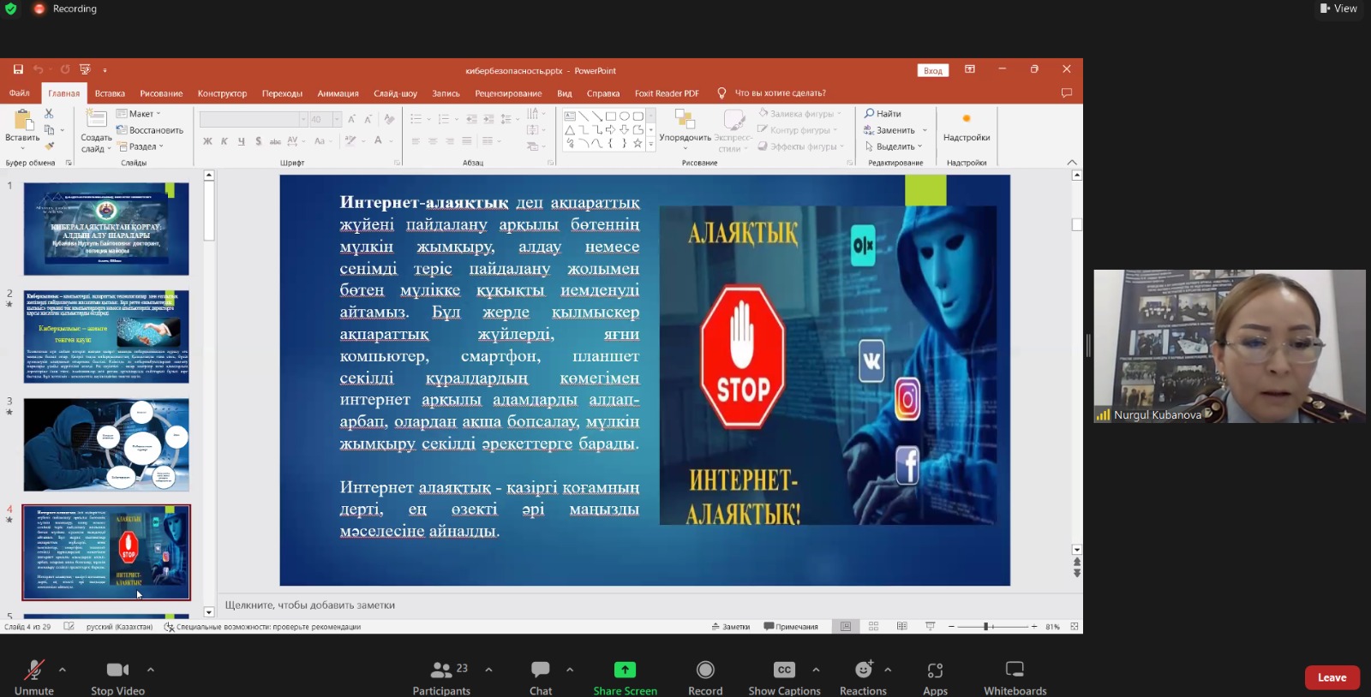Open the Zoom Chat panel
Screen dimensions: 1371x697
[x=541, y=677]
